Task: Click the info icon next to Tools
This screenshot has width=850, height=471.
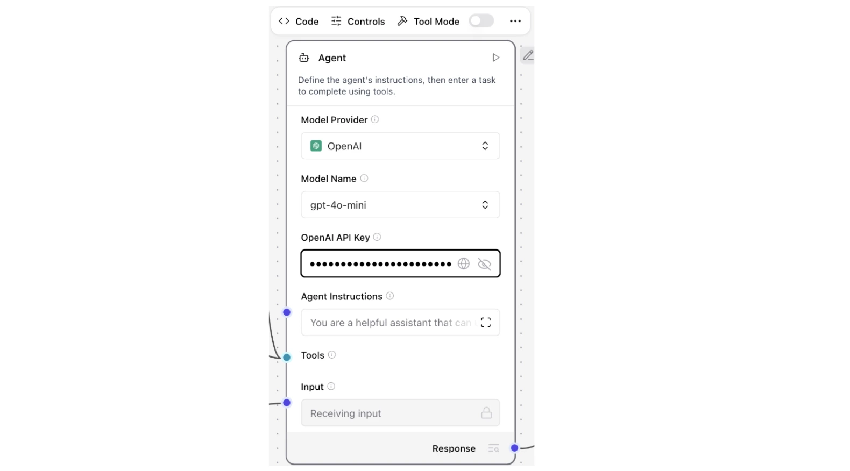Action: (x=332, y=355)
